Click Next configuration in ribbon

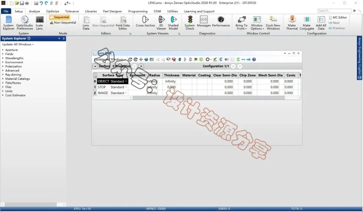coord(334,23)
